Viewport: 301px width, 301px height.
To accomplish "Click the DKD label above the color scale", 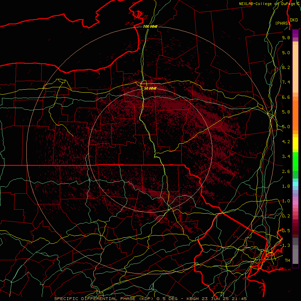I will [x=294, y=20].
